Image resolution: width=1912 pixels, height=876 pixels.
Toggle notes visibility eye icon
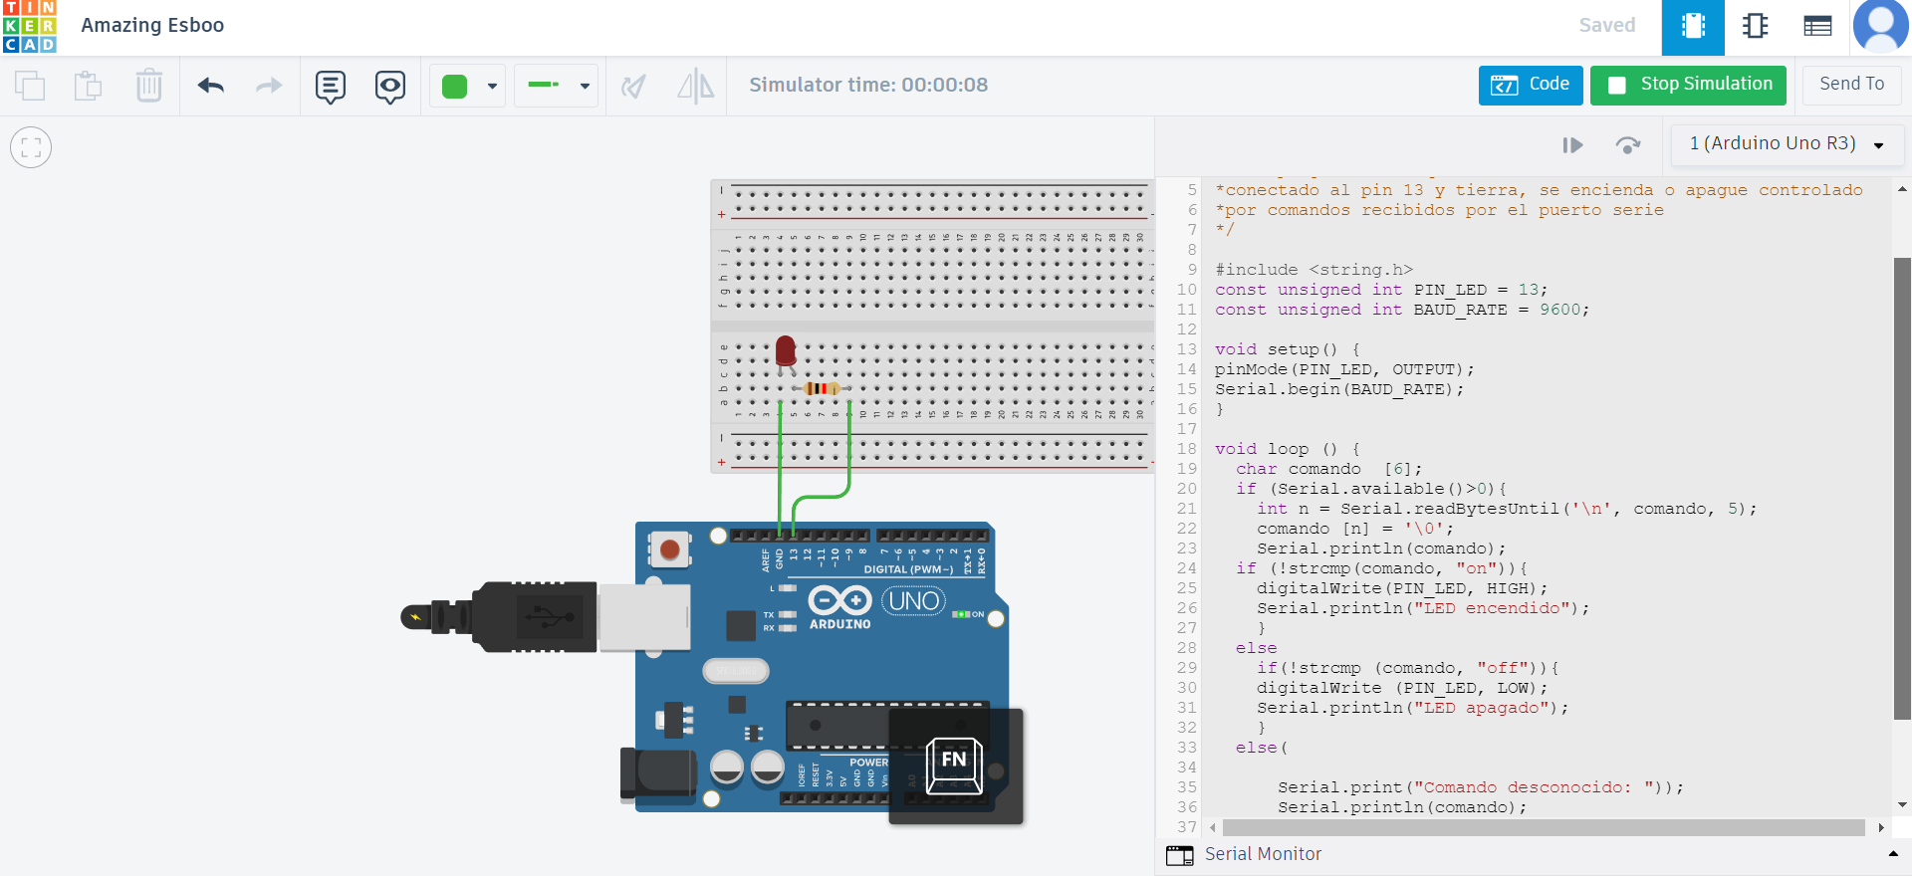(x=389, y=87)
